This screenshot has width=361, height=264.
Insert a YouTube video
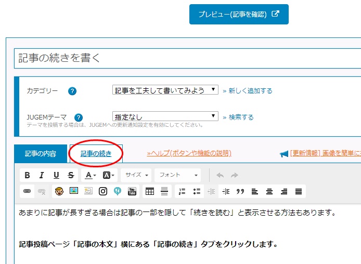(132, 191)
